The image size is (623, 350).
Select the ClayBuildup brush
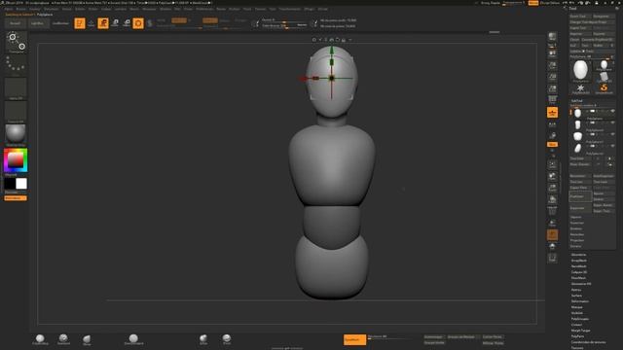pos(40,339)
